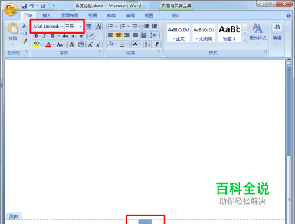Image resolution: width=295 pixels, height=224 pixels.
Task: Align text left
Action: 110,35
